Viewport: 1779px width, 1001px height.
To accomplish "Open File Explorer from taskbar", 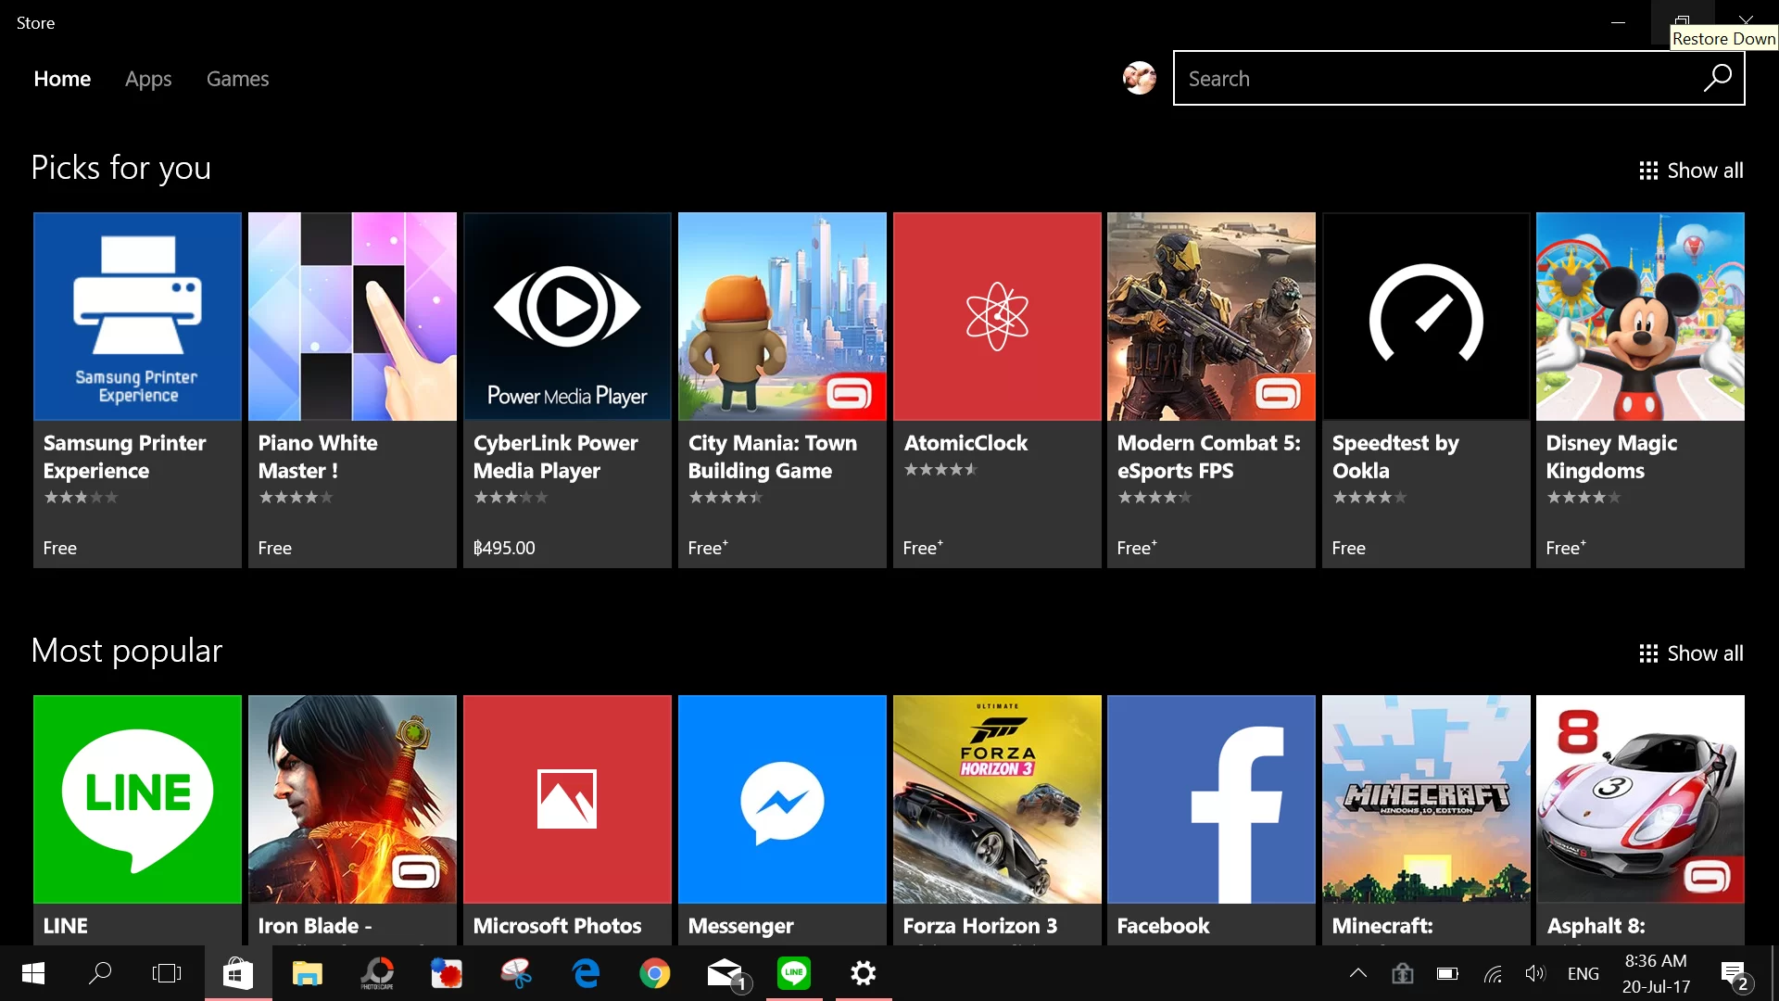I will tap(307, 973).
